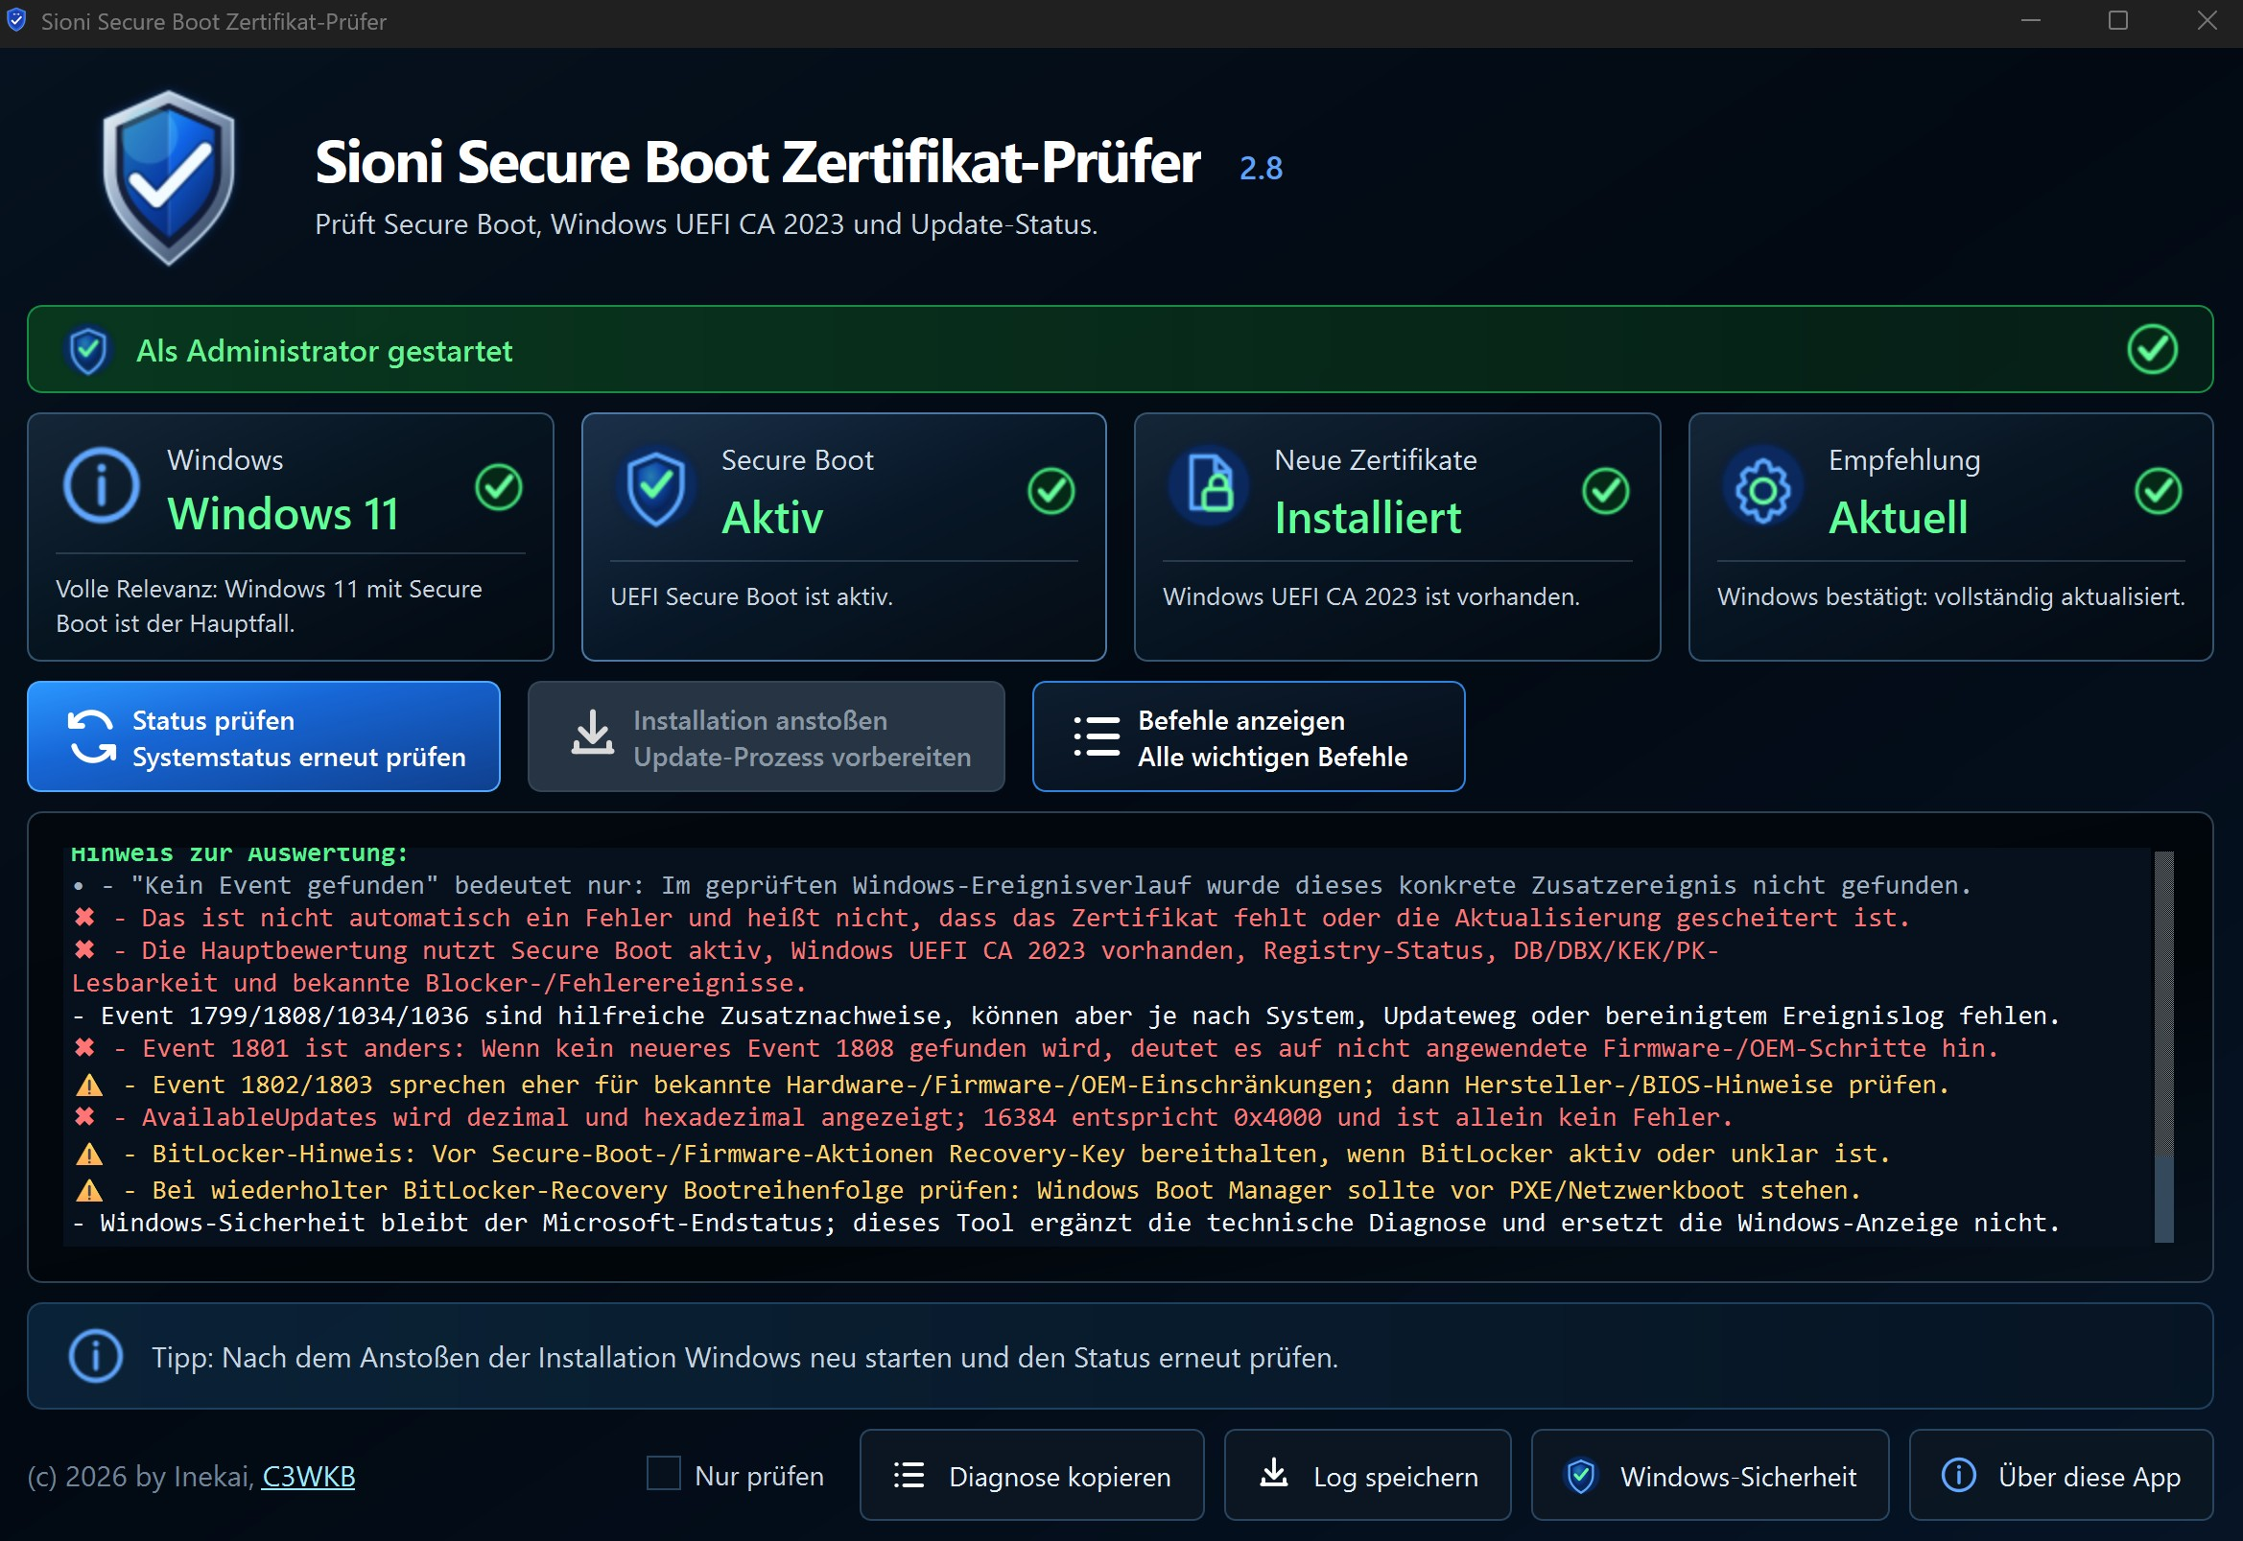Viewport: 2243px width, 1541px height.
Task: Open the C3WKB link
Action: [x=309, y=1477]
